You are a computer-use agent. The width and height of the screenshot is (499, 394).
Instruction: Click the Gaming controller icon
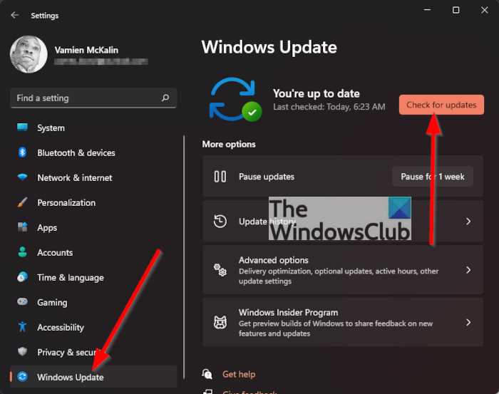pyautogui.click(x=22, y=301)
